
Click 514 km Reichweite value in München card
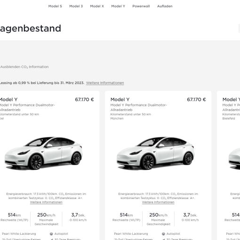(x=126, y=215)
